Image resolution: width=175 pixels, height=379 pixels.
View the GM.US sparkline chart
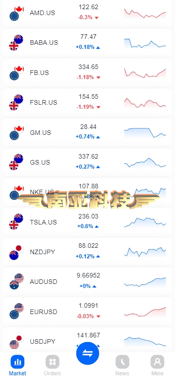145,133
